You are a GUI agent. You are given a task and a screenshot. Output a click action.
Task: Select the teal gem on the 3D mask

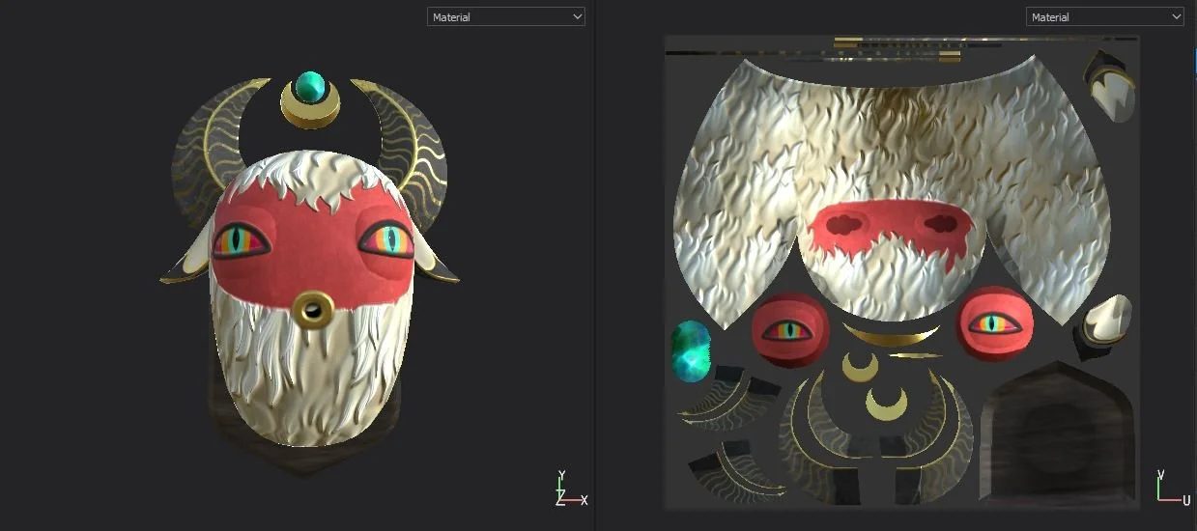point(311,88)
